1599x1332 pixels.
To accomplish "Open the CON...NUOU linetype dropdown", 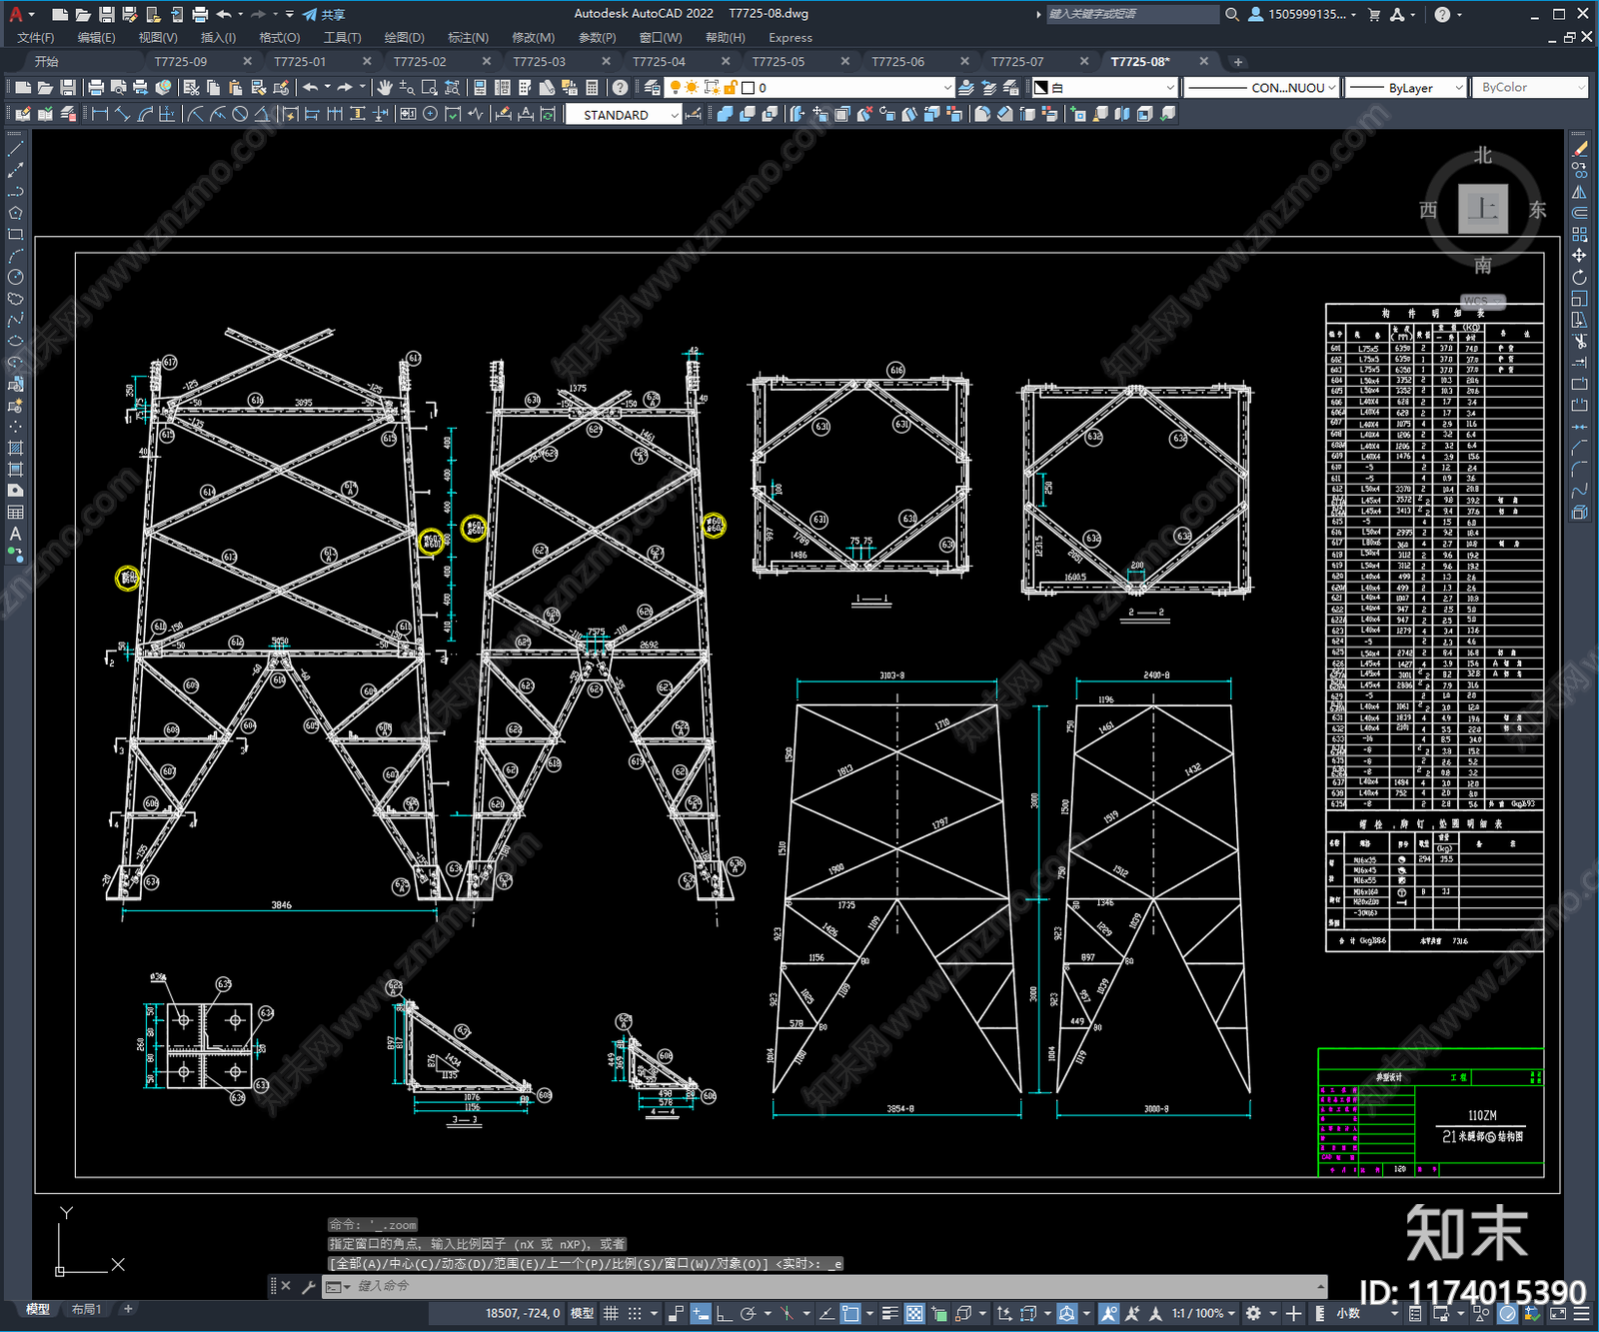I will [x=1261, y=88].
